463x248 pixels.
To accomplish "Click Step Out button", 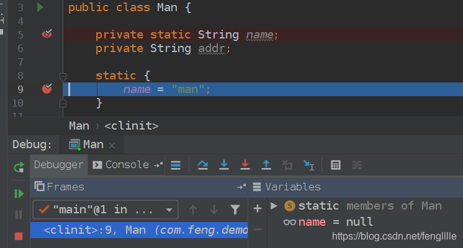I will [266, 165].
